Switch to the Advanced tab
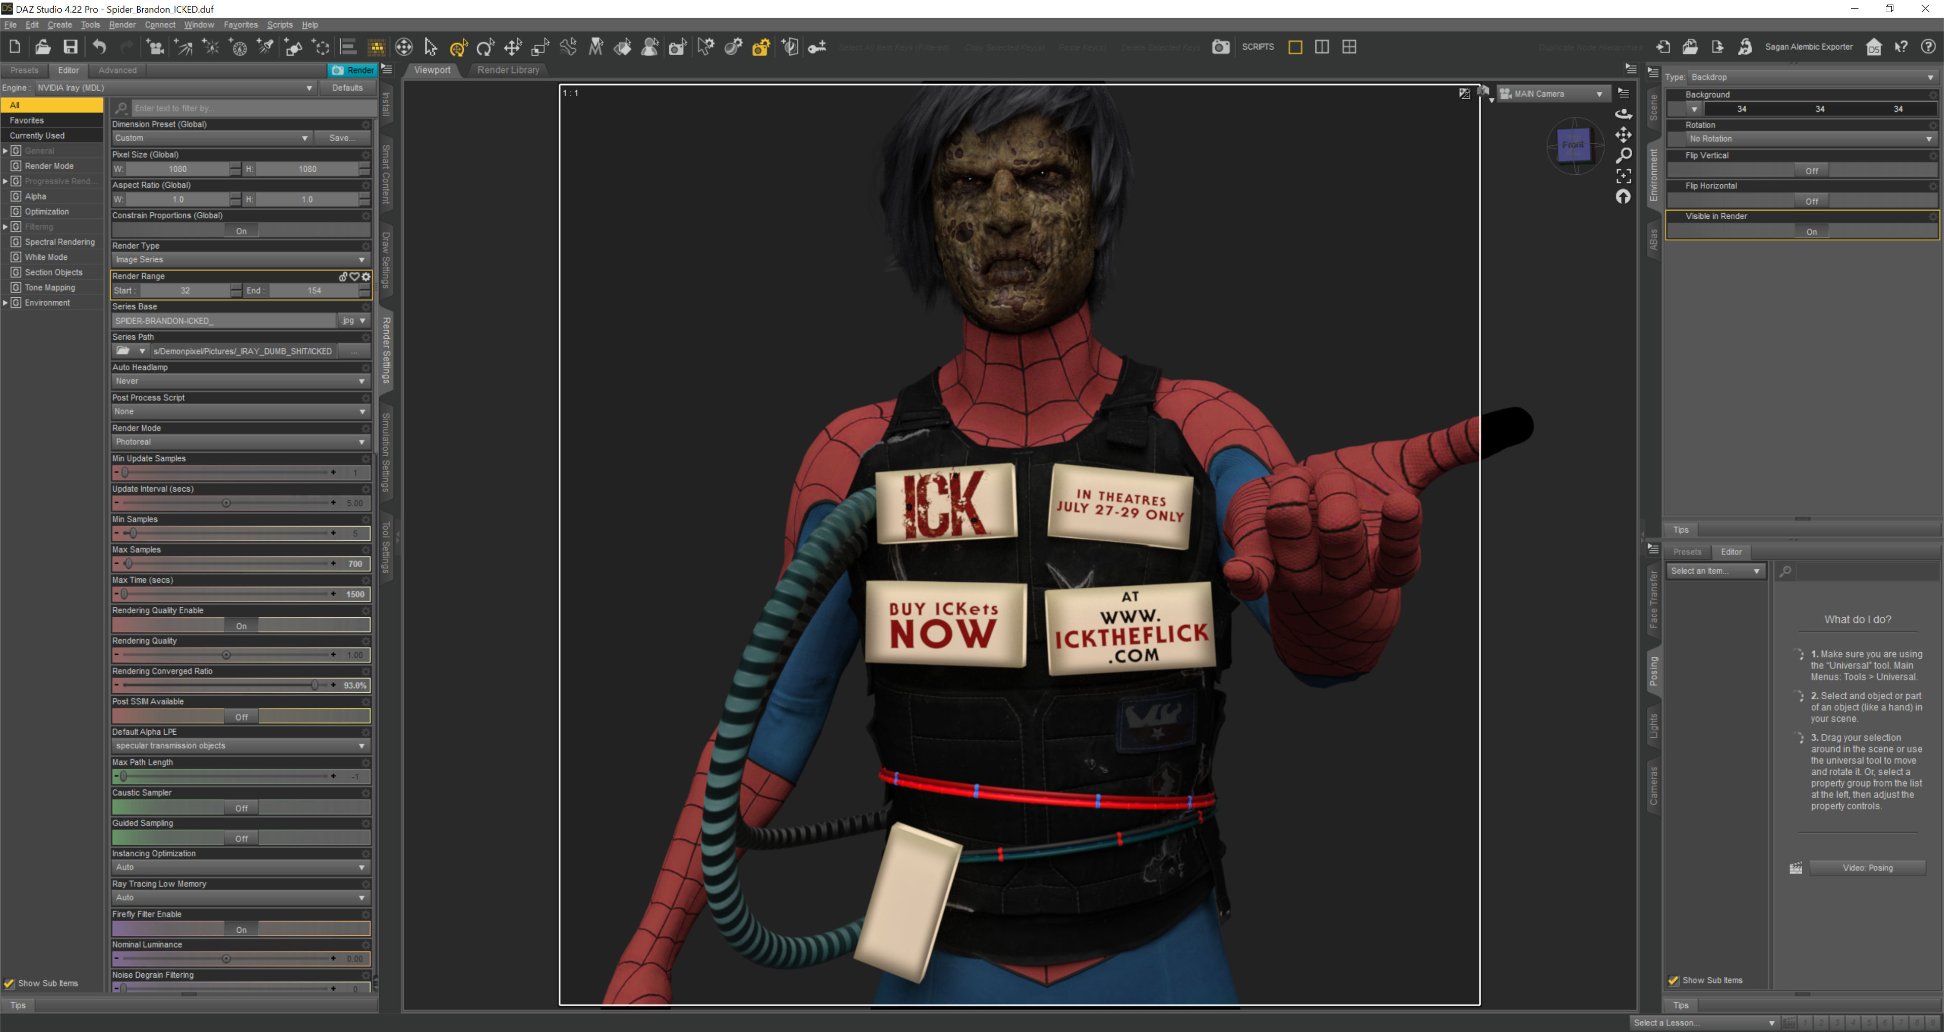The height and width of the screenshot is (1032, 1944). (x=118, y=70)
